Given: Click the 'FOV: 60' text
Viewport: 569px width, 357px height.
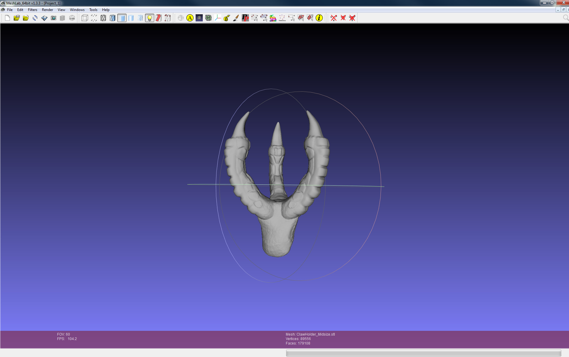Looking at the screenshot, I should (x=63, y=334).
